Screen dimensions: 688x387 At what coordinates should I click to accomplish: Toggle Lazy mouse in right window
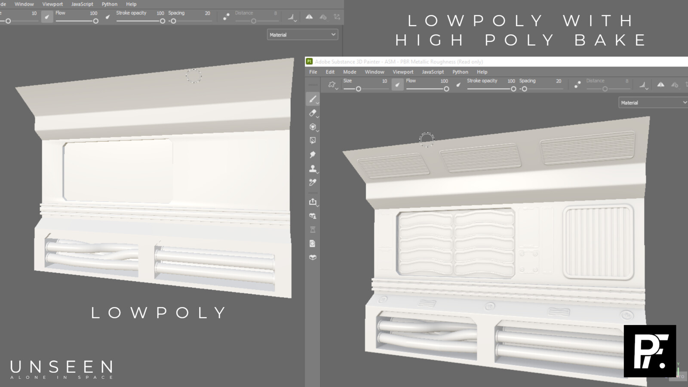pyautogui.click(x=577, y=85)
